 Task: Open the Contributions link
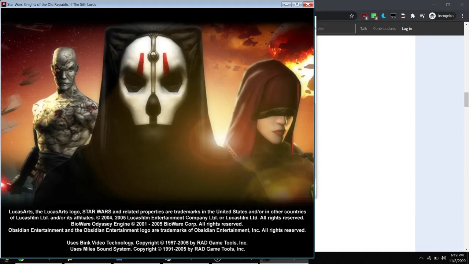click(x=384, y=29)
